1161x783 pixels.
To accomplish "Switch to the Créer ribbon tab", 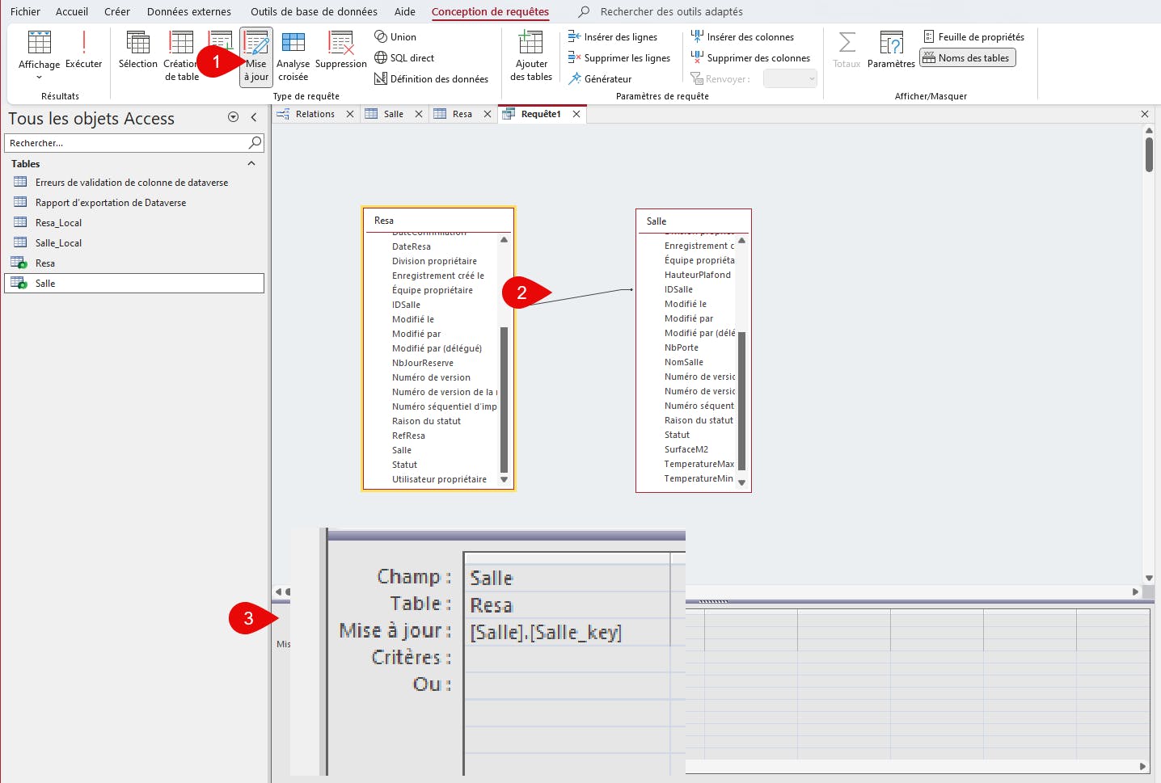I will coord(117,11).
